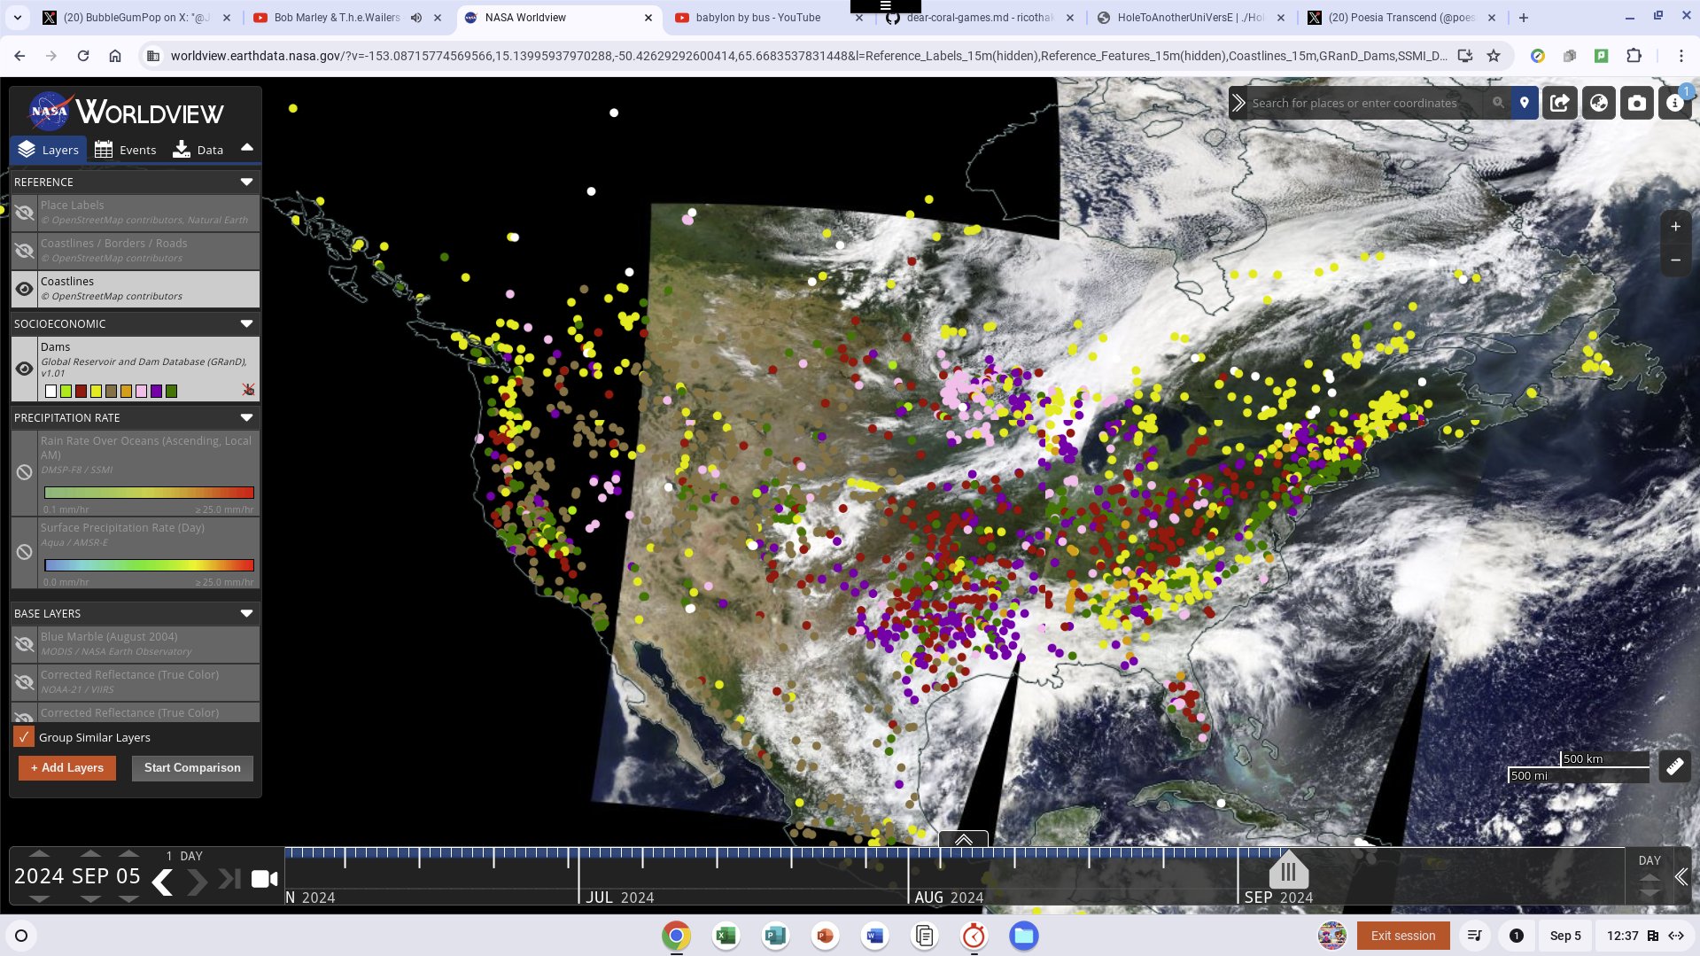The image size is (1700, 956).
Task: Increase the year with up arrow
Action: click(39, 854)
